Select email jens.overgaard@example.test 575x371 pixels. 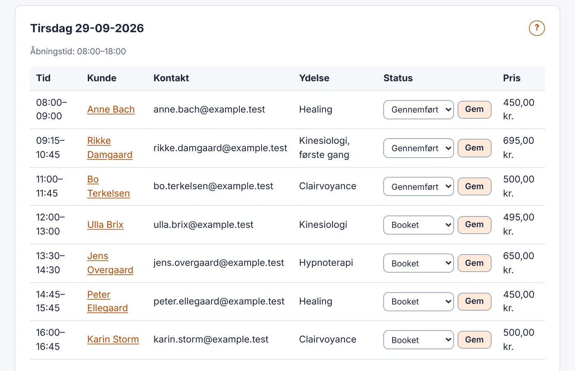pyautogui.click(x=218, y=263)
